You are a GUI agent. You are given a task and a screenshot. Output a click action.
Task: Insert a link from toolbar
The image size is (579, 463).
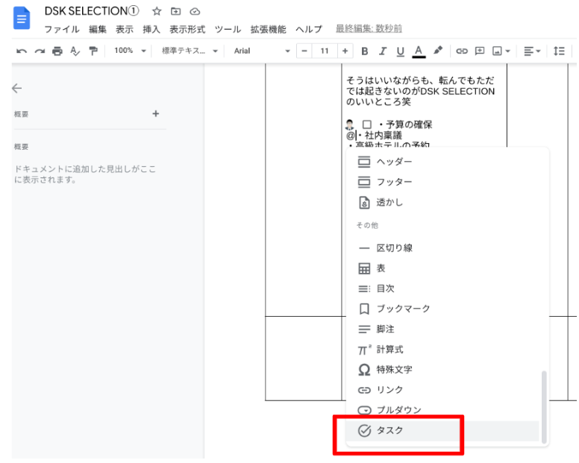point(462,51)
